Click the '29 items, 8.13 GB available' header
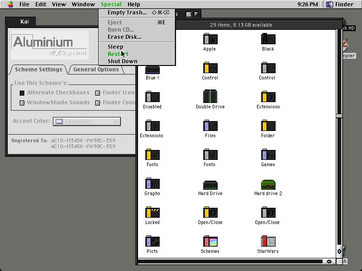Viewport: 362px width, 271px height. [x=241, y=25]
